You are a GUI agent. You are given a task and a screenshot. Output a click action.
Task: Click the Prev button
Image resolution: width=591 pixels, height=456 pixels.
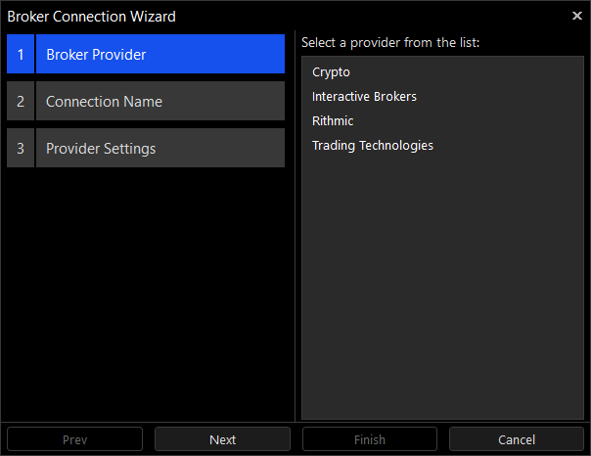(x=74, y=439)
